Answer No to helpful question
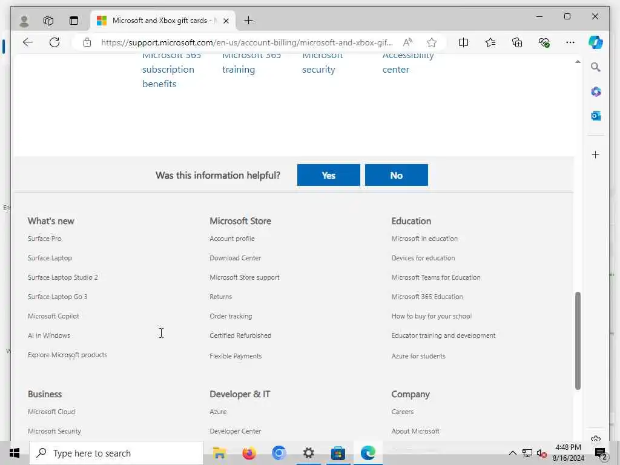This screenshot has height=465, width=620. [396, 175]
